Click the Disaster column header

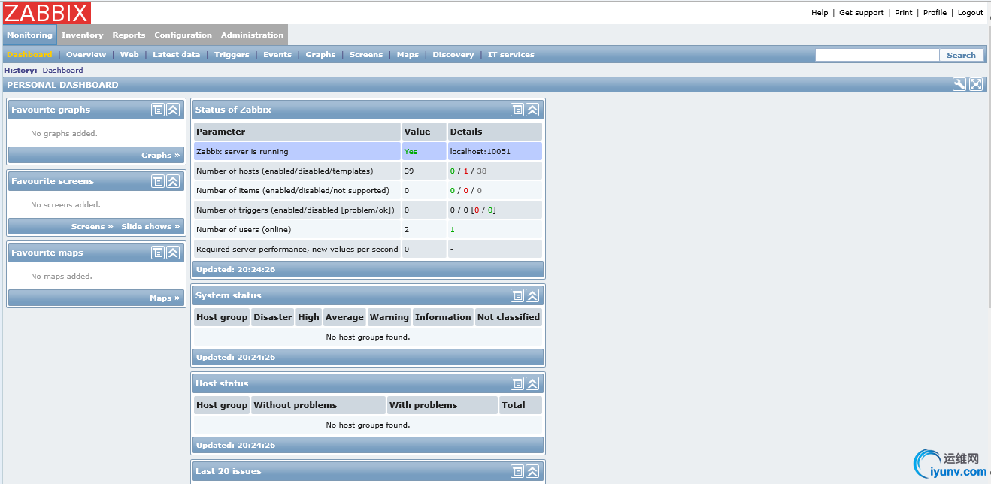[272, 317]
